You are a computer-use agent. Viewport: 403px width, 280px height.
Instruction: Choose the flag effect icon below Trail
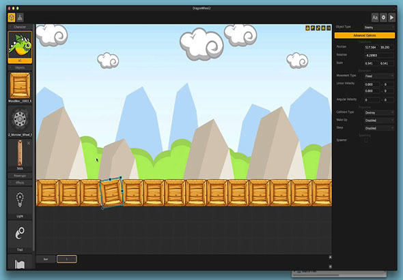pos(20,264)
